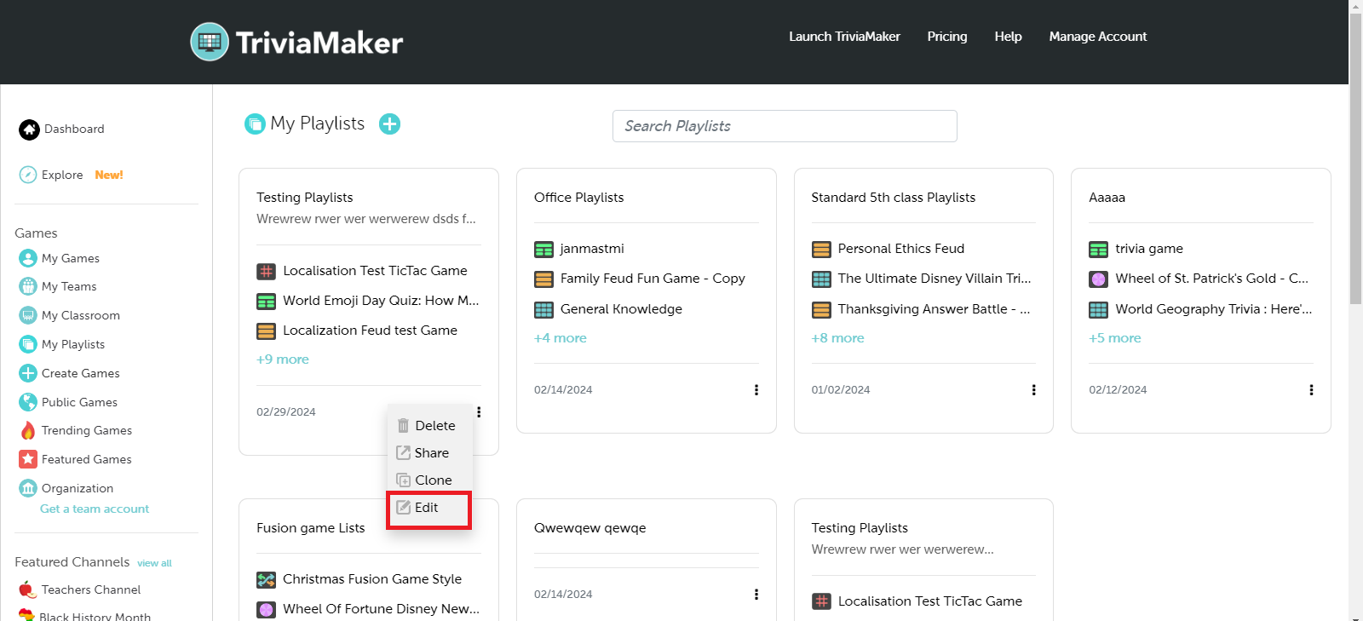Click the Explore compass icon

click(x=28, y=175)
